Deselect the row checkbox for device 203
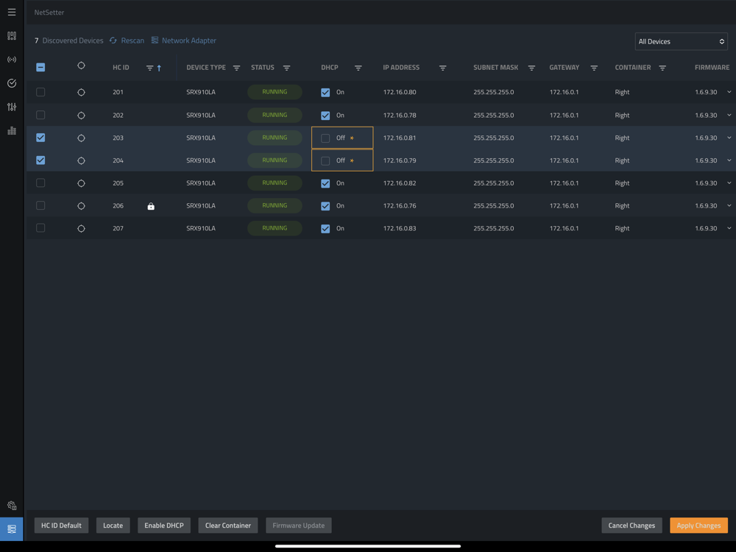Image resolution: width=736 pixels, height=552 pixels. click(x=40, y=138)
